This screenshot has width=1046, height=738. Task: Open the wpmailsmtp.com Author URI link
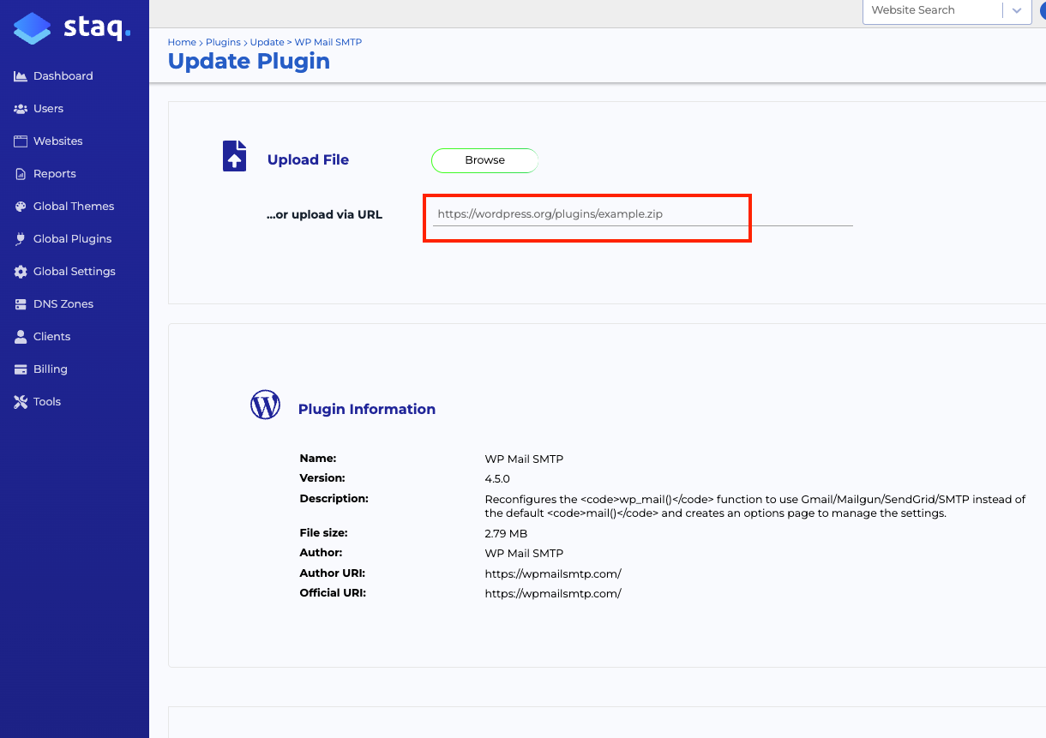pos(553,573)
